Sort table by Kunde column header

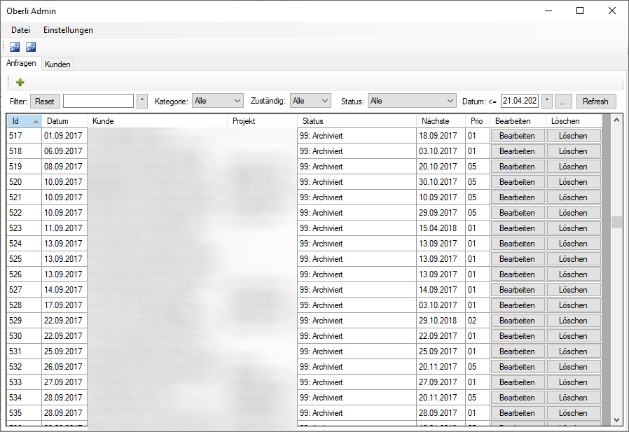[x=157, y=121]
